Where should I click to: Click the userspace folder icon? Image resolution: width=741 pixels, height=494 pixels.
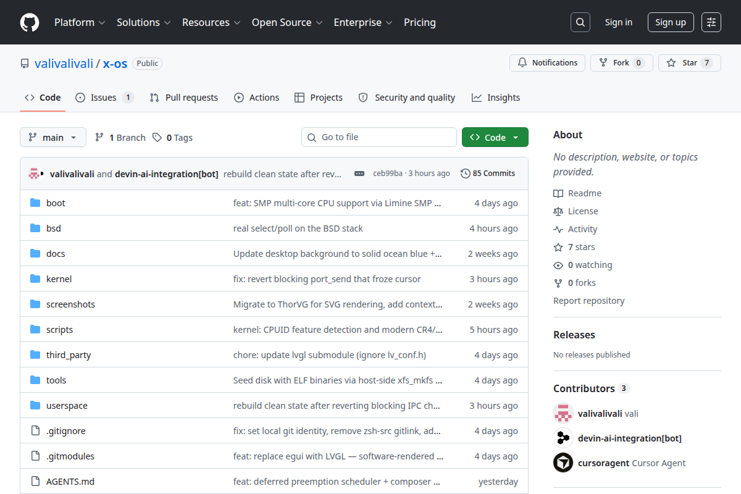(x=35, y=406)
